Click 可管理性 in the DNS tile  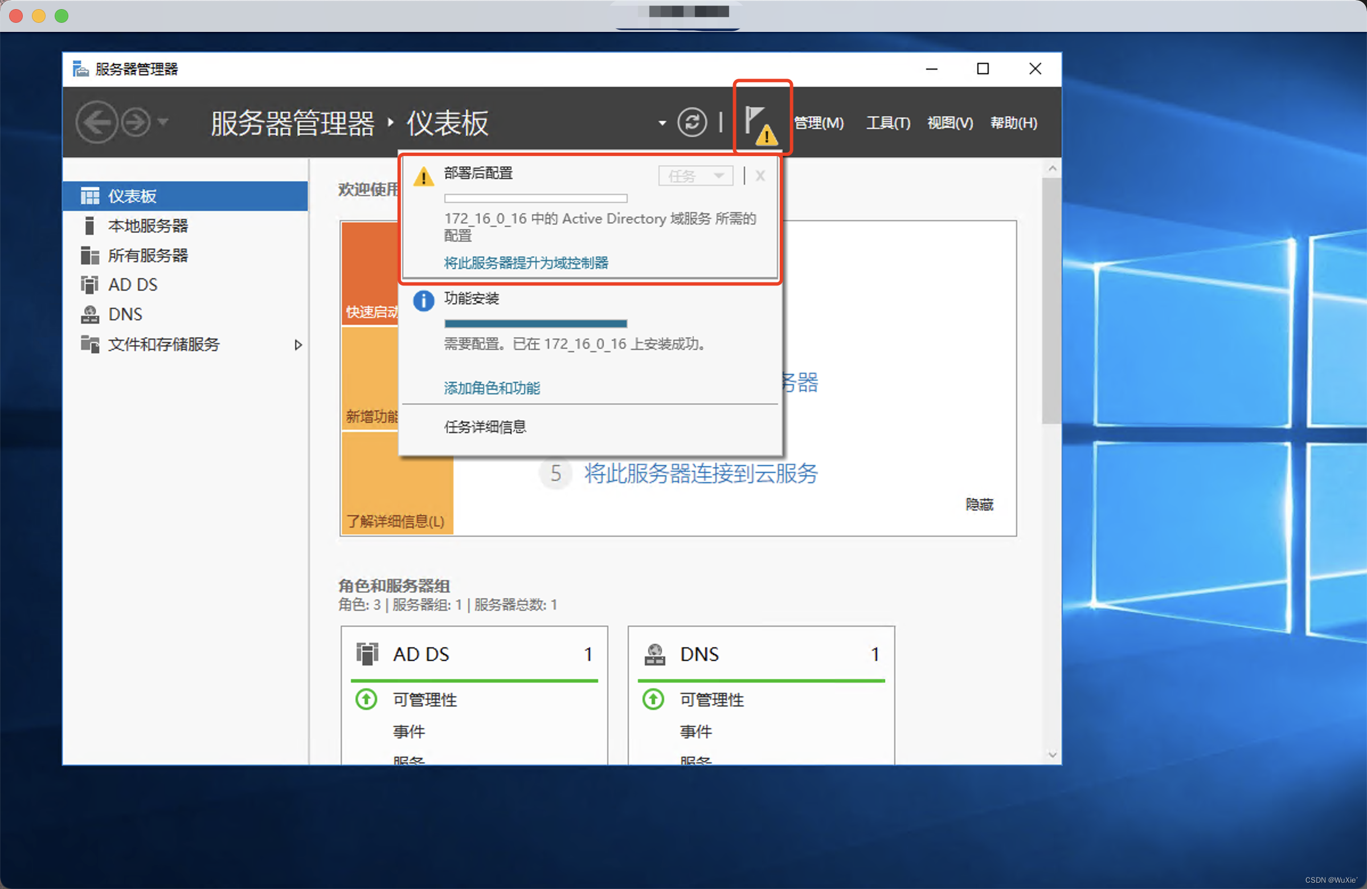point(711,700)
